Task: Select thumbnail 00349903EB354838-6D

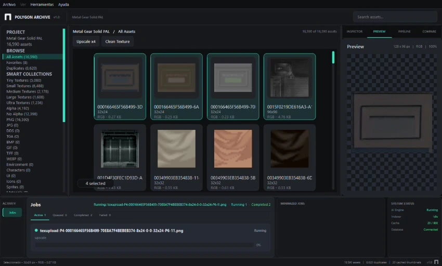Action: [x=290, y=157]
